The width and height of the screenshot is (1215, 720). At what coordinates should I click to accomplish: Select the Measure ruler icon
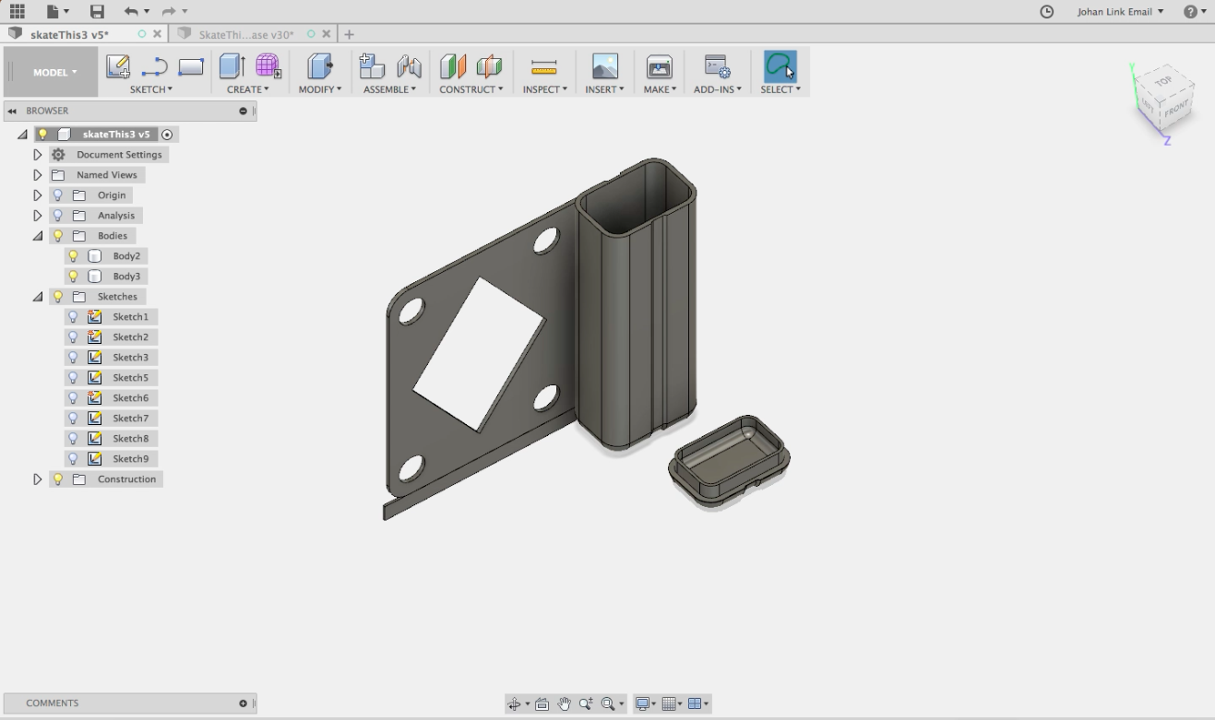click(544, 67)
